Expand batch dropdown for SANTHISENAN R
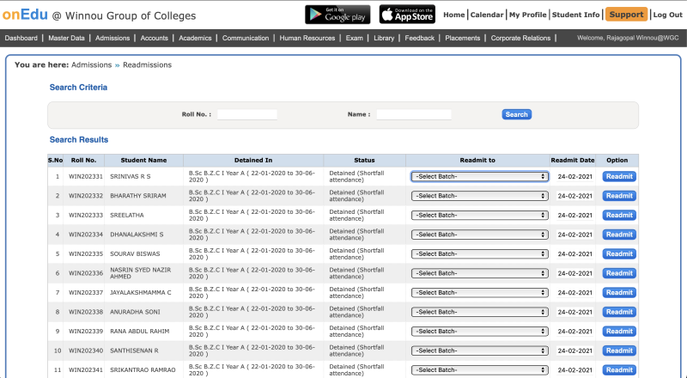 (x=479, y=351)
